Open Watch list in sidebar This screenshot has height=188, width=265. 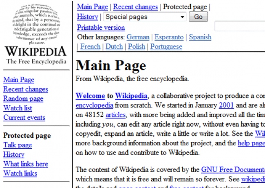pyautogui.click(x=18, y=108)
